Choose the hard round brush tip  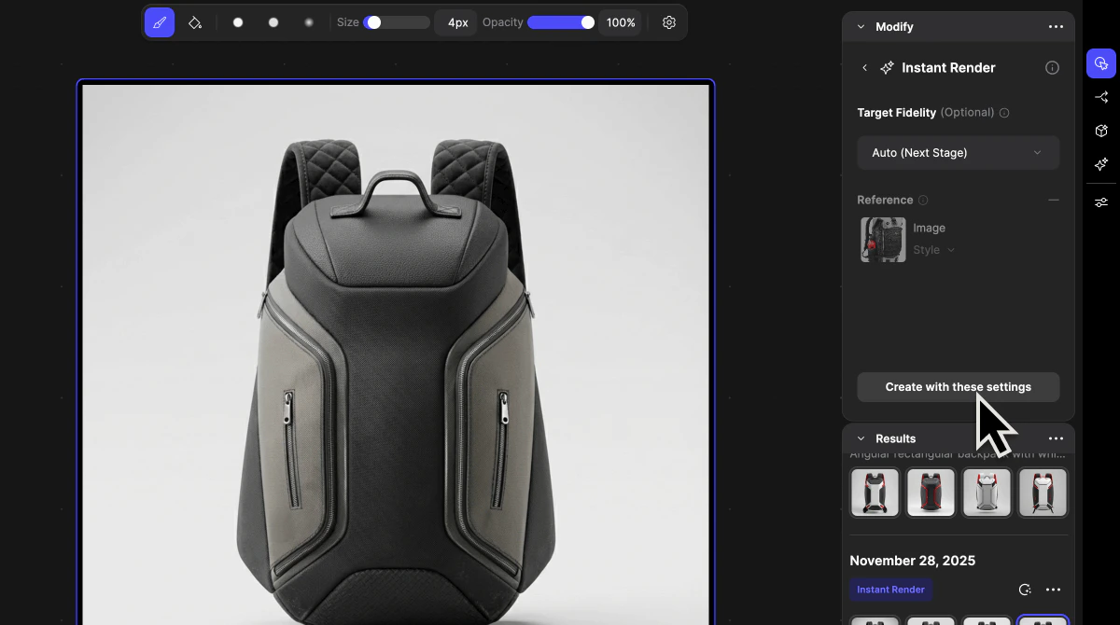coord(238,22)
